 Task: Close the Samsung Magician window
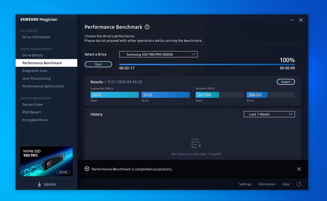coord(301,20)
